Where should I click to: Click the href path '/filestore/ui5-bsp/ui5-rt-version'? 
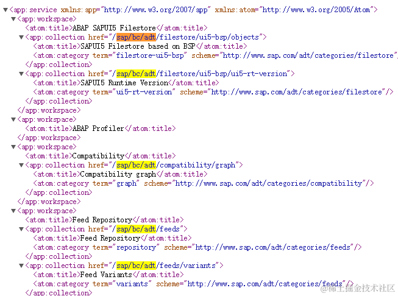(221, 74)
